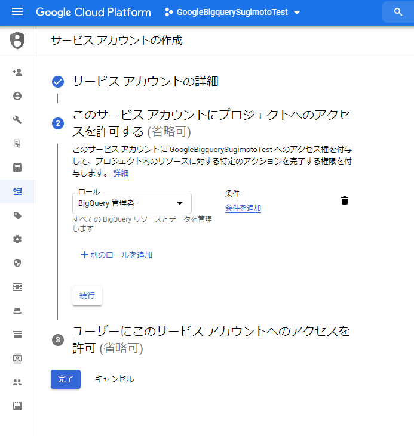Open the Settings gear sidebar icon
This screenshot has height=436, width=414.
click(x=17, y=239)
